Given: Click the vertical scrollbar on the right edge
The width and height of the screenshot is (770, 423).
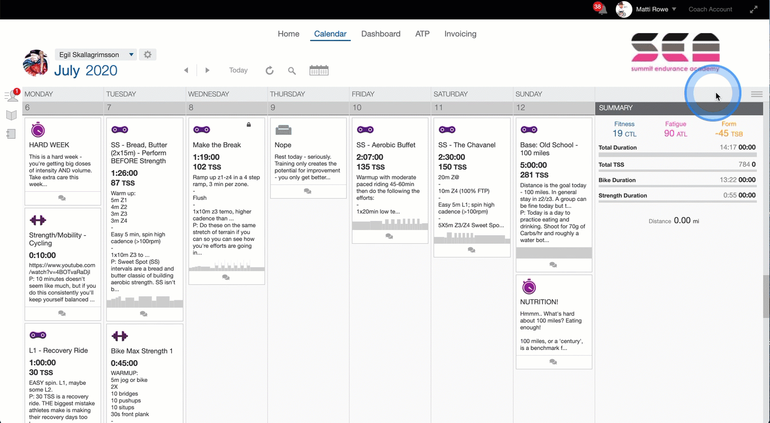Looking at the screenshot, I should [766, 297].
